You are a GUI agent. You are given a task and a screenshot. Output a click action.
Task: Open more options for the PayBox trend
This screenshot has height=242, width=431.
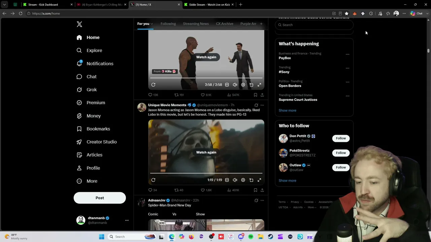coord(347,54)
